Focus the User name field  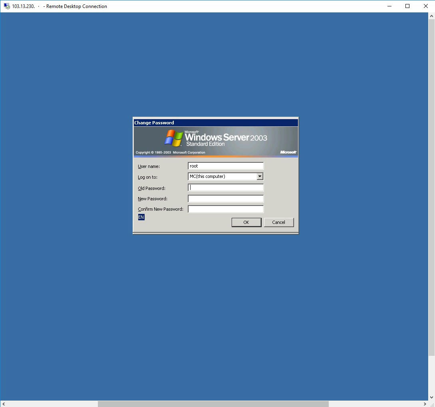(226, 166)
